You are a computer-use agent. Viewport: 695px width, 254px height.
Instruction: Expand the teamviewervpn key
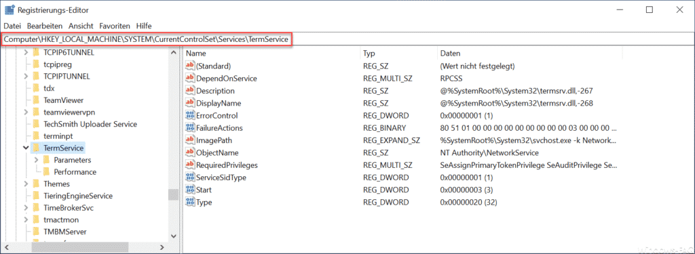click(26, 112)
